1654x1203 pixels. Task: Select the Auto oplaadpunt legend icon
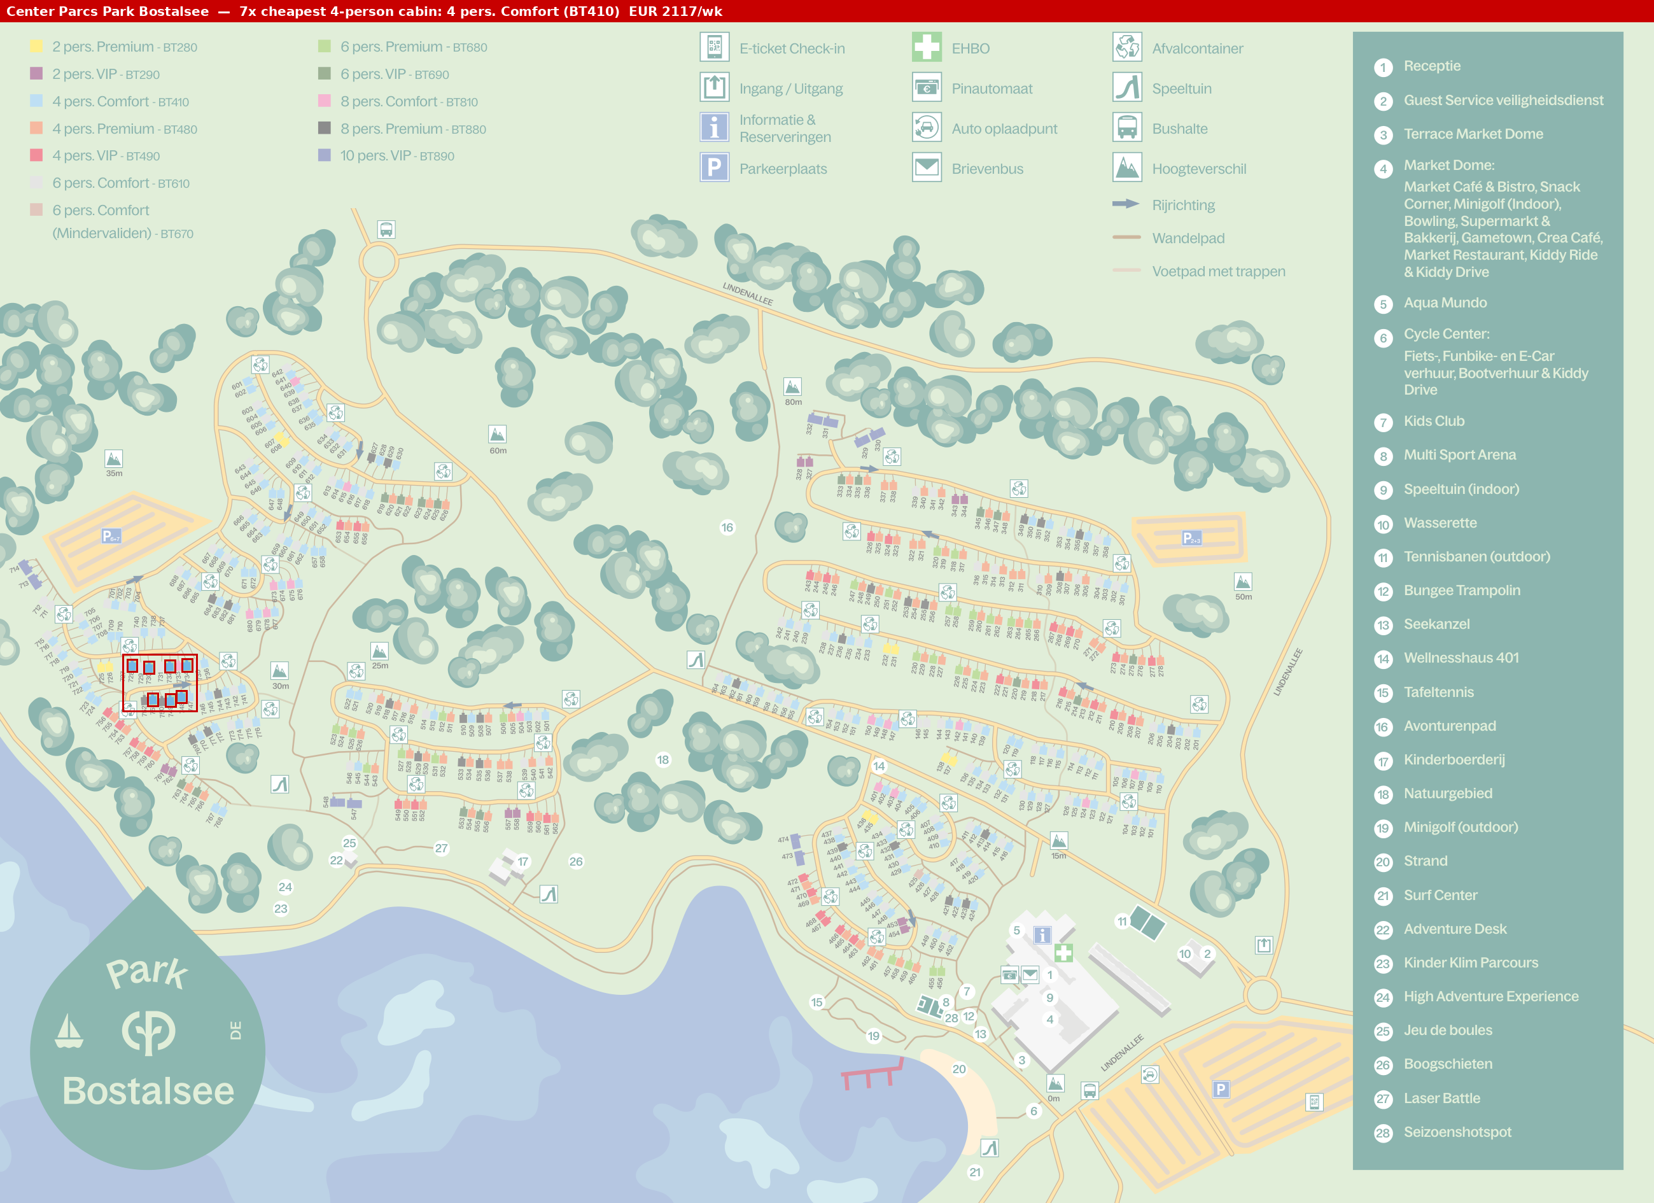click(x=926, y=128)
